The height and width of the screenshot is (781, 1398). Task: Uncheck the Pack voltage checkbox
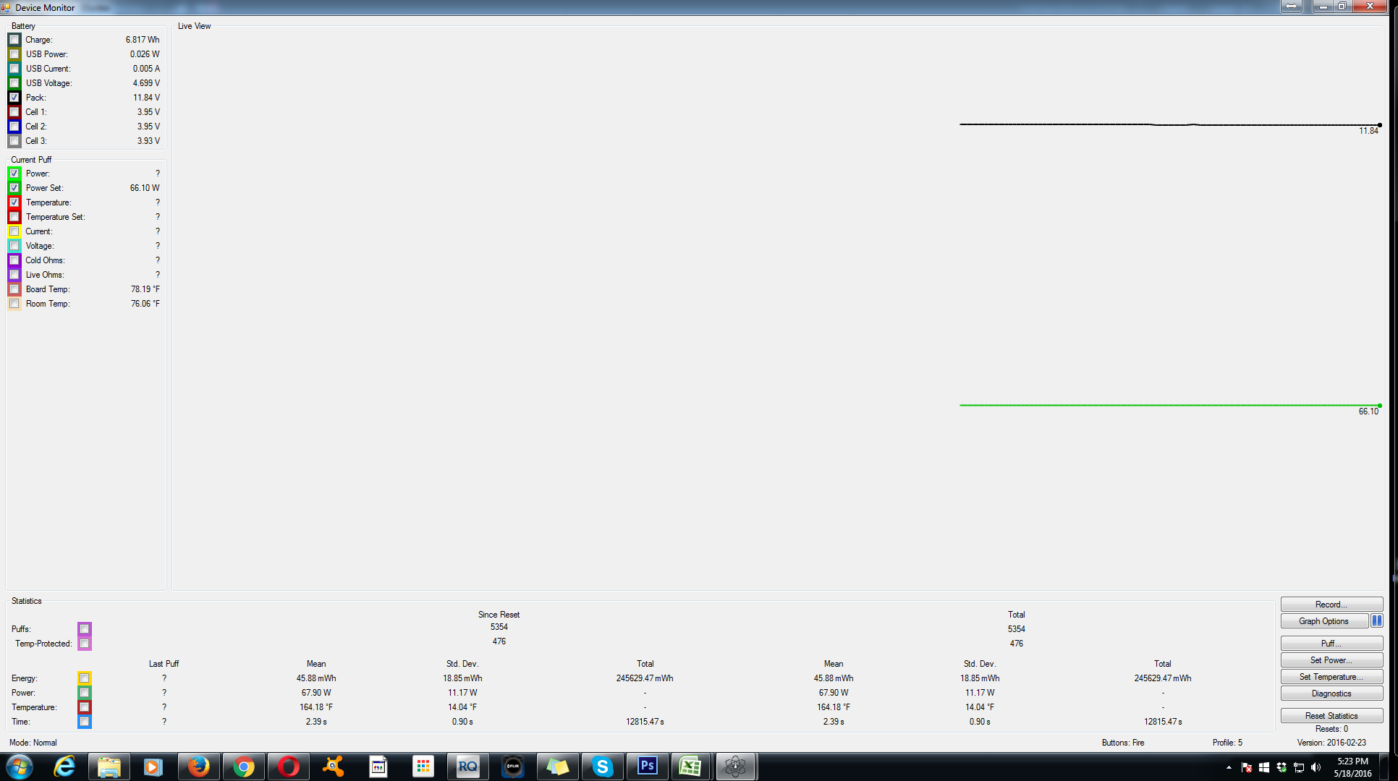click(x=14, y=98)
